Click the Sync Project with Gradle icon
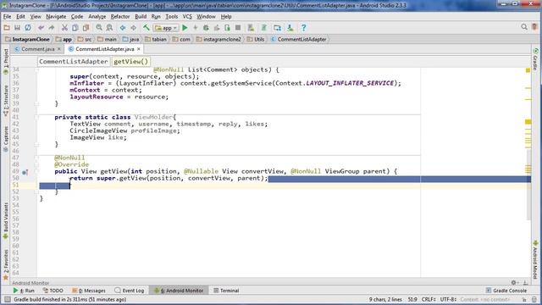The image size is (542, 305). click(x=263, y=28)
